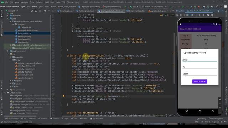The image size is (228, 128).
Task: Collapse the adapter package
Action: pos(13,25)
